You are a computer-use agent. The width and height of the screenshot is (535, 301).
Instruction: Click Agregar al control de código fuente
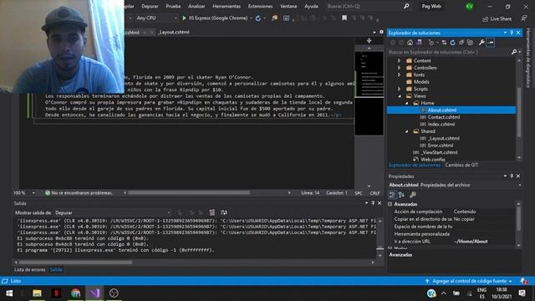(469, 281)
